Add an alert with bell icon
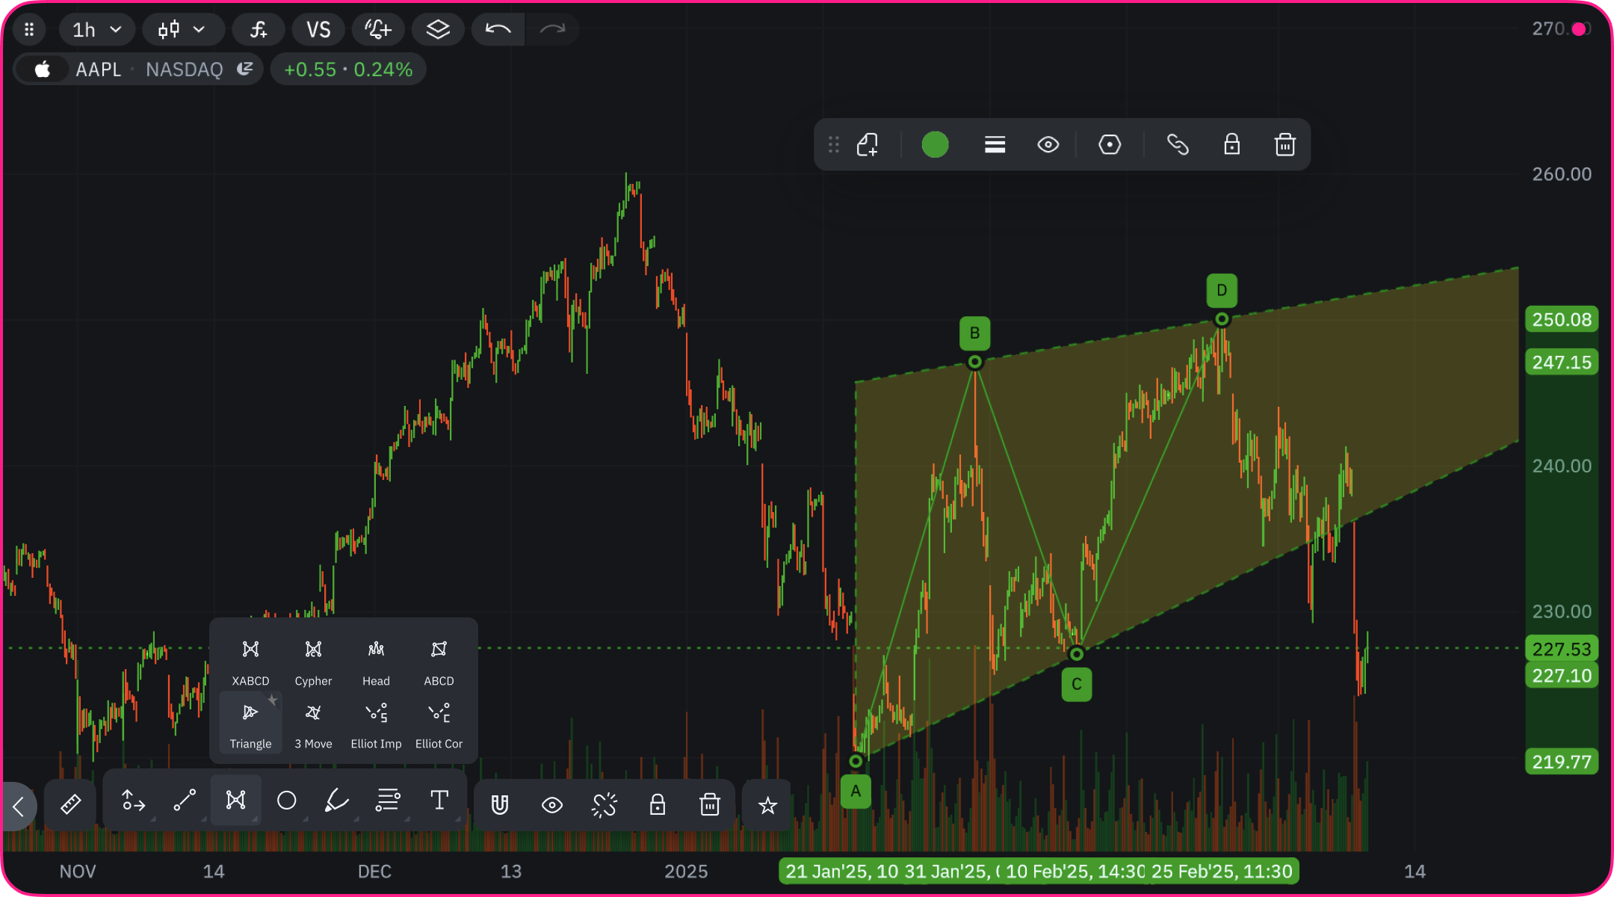 (x=378, y=30)
